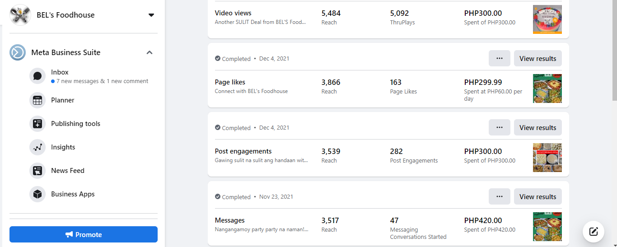Click the blue Promote button
The height and width of the screenshot is (247, 617).
click(84, 234)
